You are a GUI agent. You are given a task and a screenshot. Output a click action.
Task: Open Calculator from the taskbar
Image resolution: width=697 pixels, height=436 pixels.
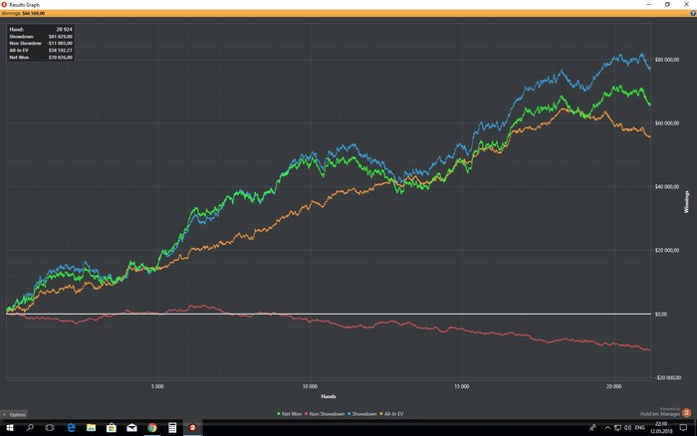pos(172,428)
